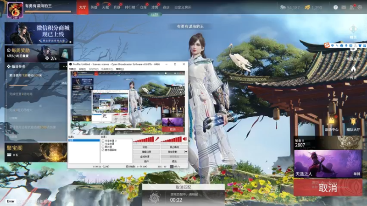The image size is (367, 206).
Task: Switch to 英雄 heroes tab
Action: point(94,7)
